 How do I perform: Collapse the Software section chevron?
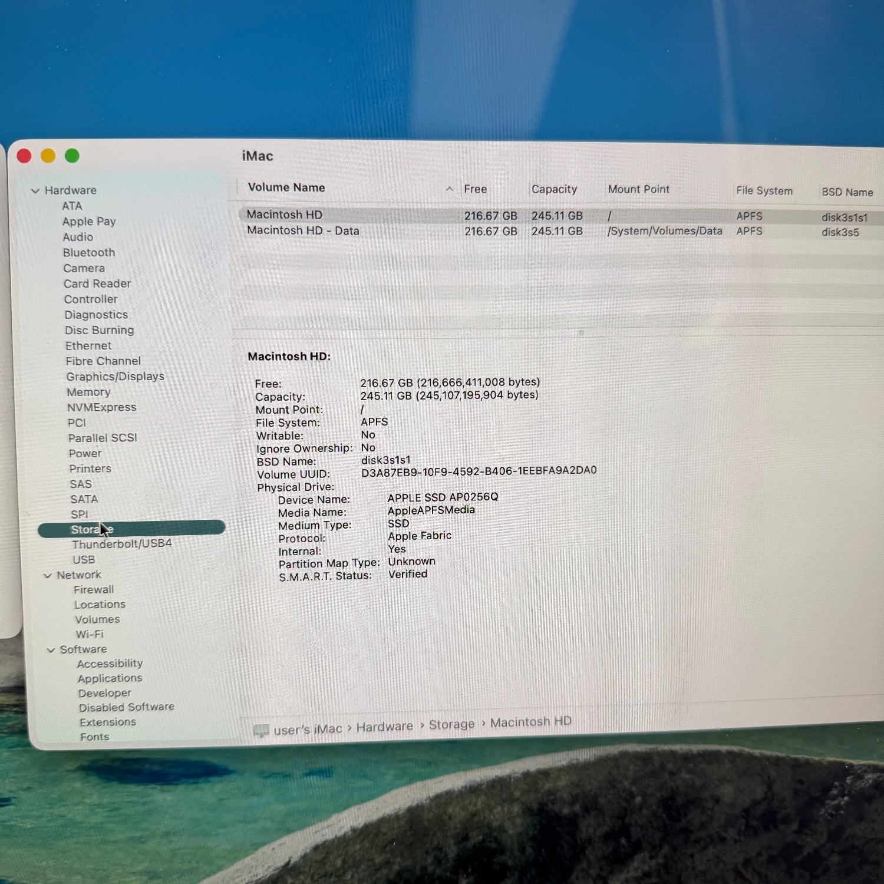pos(51,649)
